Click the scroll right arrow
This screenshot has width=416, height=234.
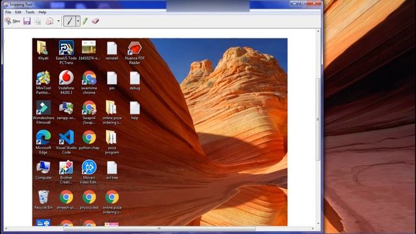[313, 228]
